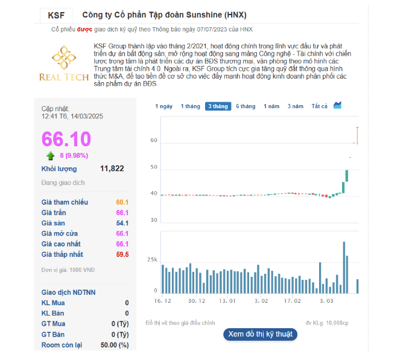Image resolution: width=415 pixels, height=356 pixels.
Task: Click the KSF ticker symbol box
Action: click(x=56, y=15)
